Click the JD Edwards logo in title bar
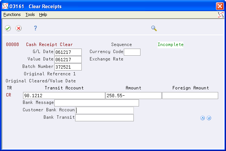 click(5, 6)
